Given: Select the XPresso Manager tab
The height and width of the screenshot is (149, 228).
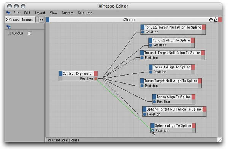Looking at the screenshot, I should tap(20, 19).
